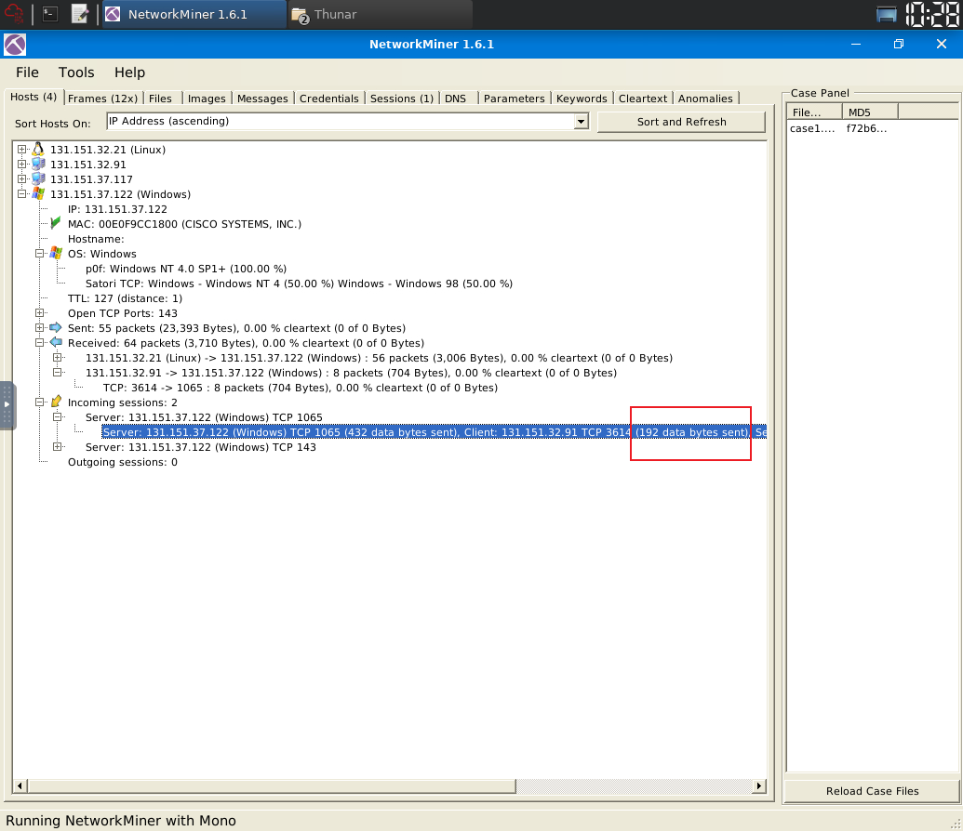Select the Satori TCP fingerprint row
The image size is (963, 831).
[x=299, y=284]
